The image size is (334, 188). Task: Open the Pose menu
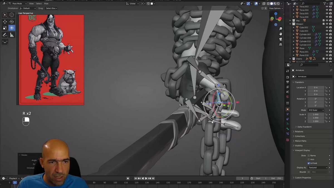pos(46,4)
